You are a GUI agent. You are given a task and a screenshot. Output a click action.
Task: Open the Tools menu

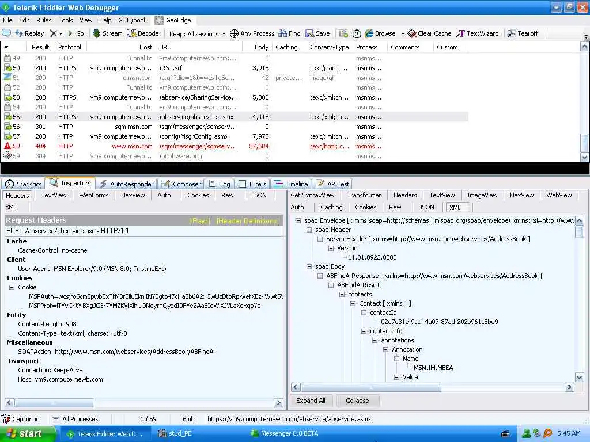[x=66, y=20]
